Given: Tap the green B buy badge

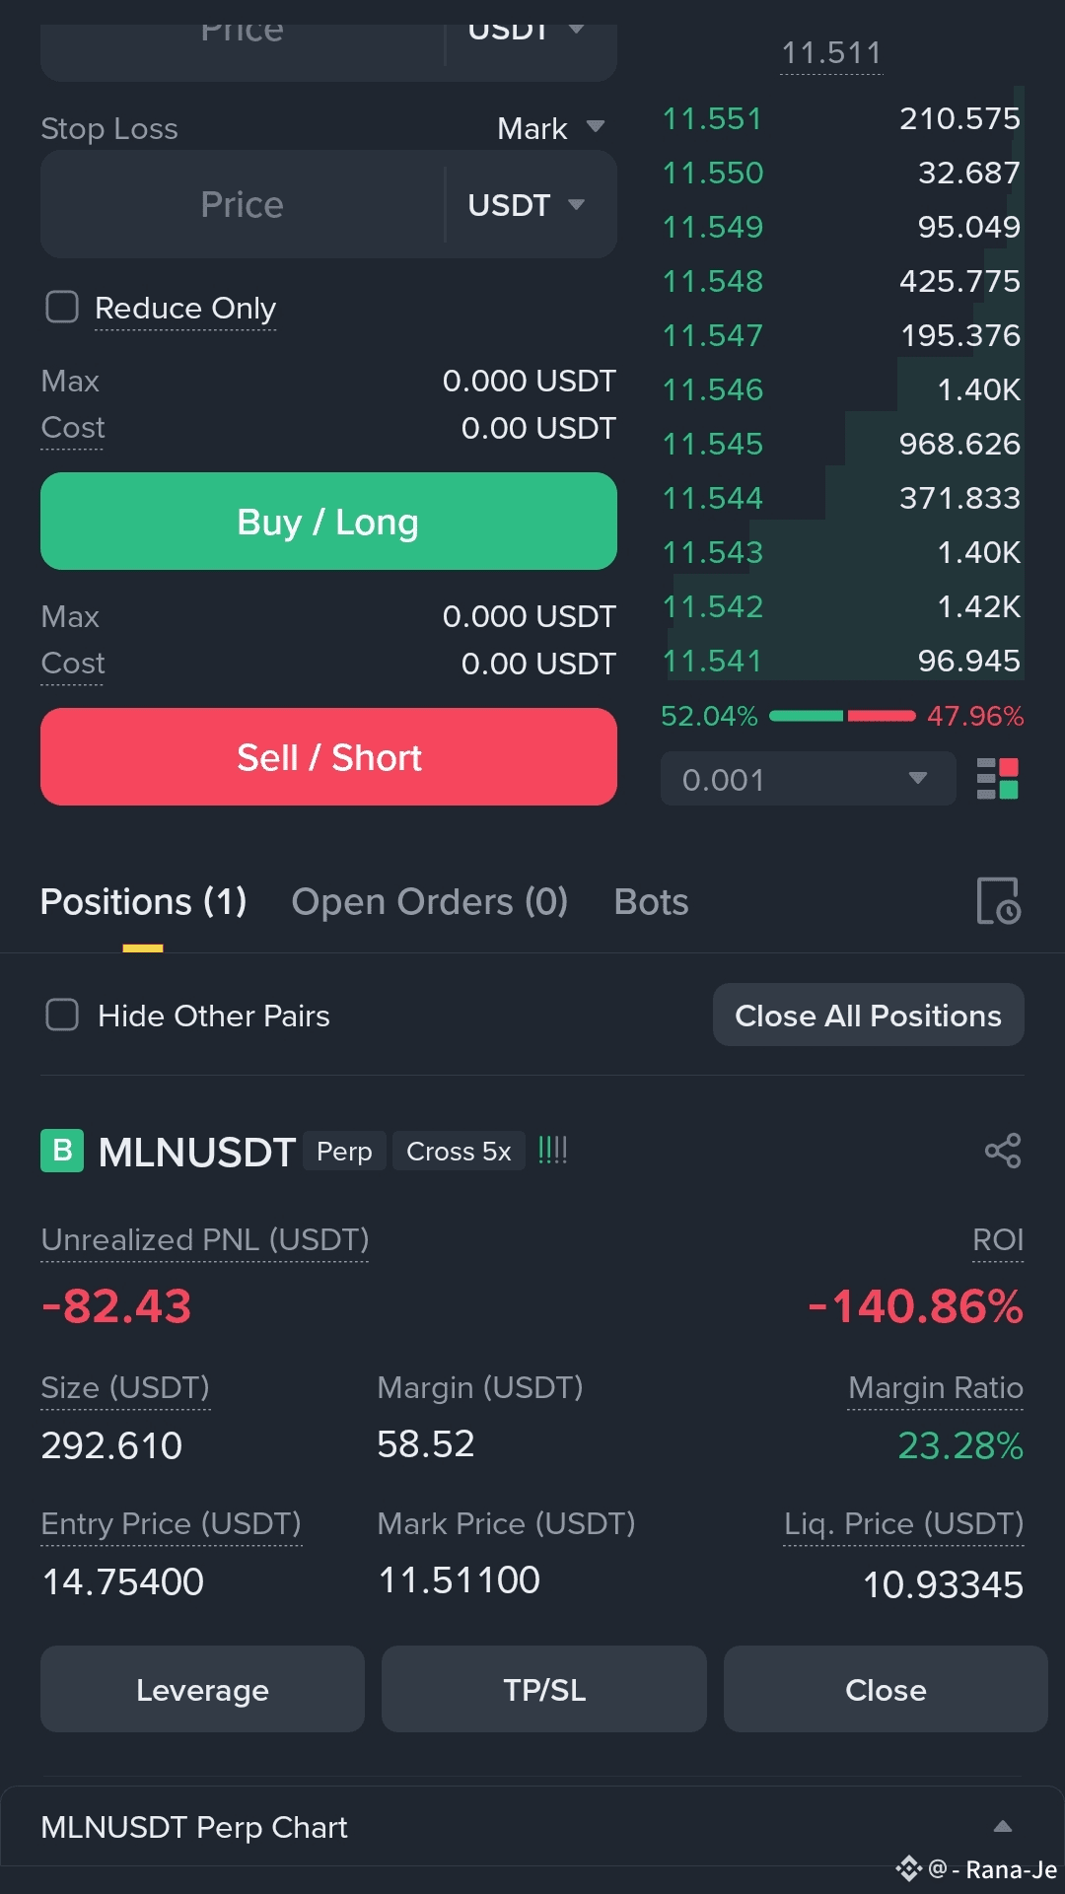Looking at the screenshot, I should point(62,1151).
